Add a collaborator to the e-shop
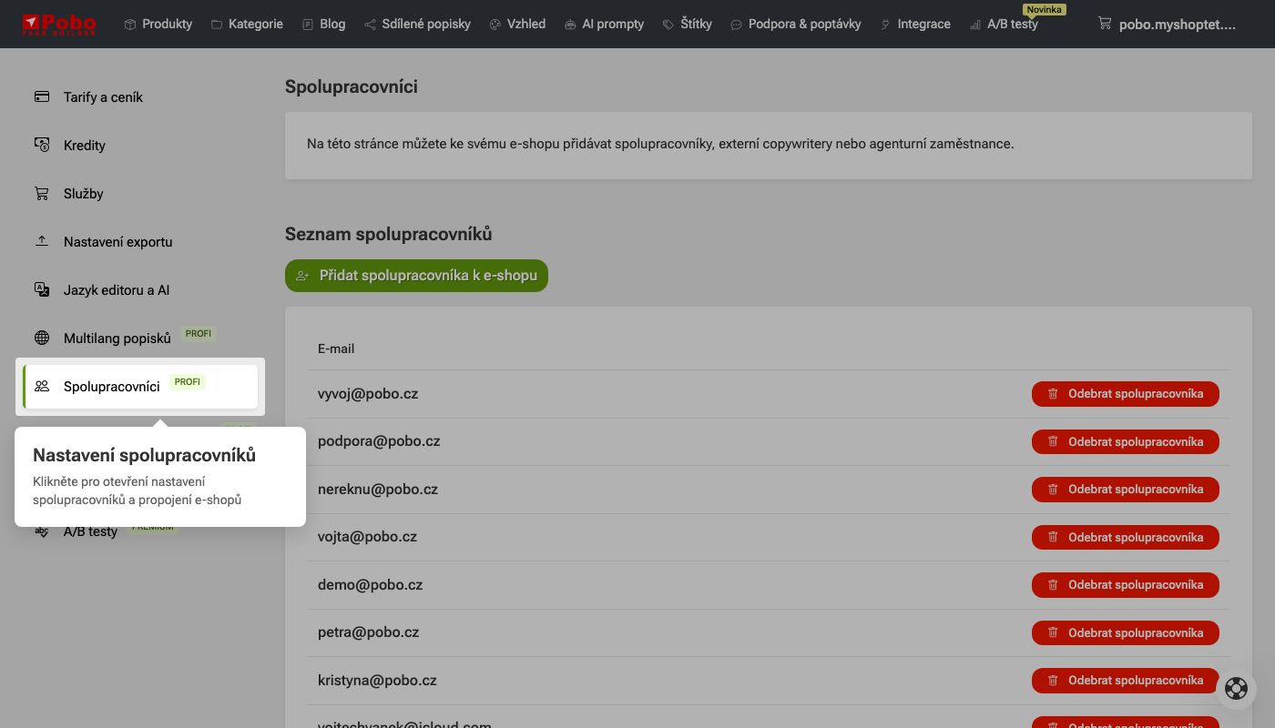This screenshot has width=1275, height=728. coord(416,276)
